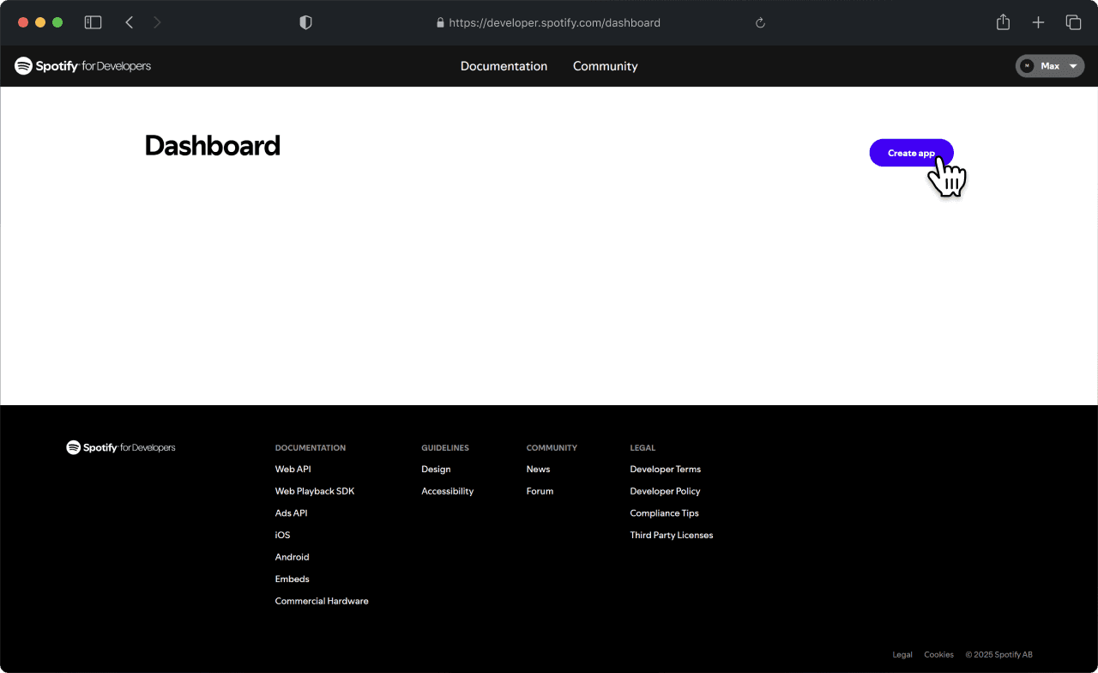Open the Community menu in header

tap(605, 66)
